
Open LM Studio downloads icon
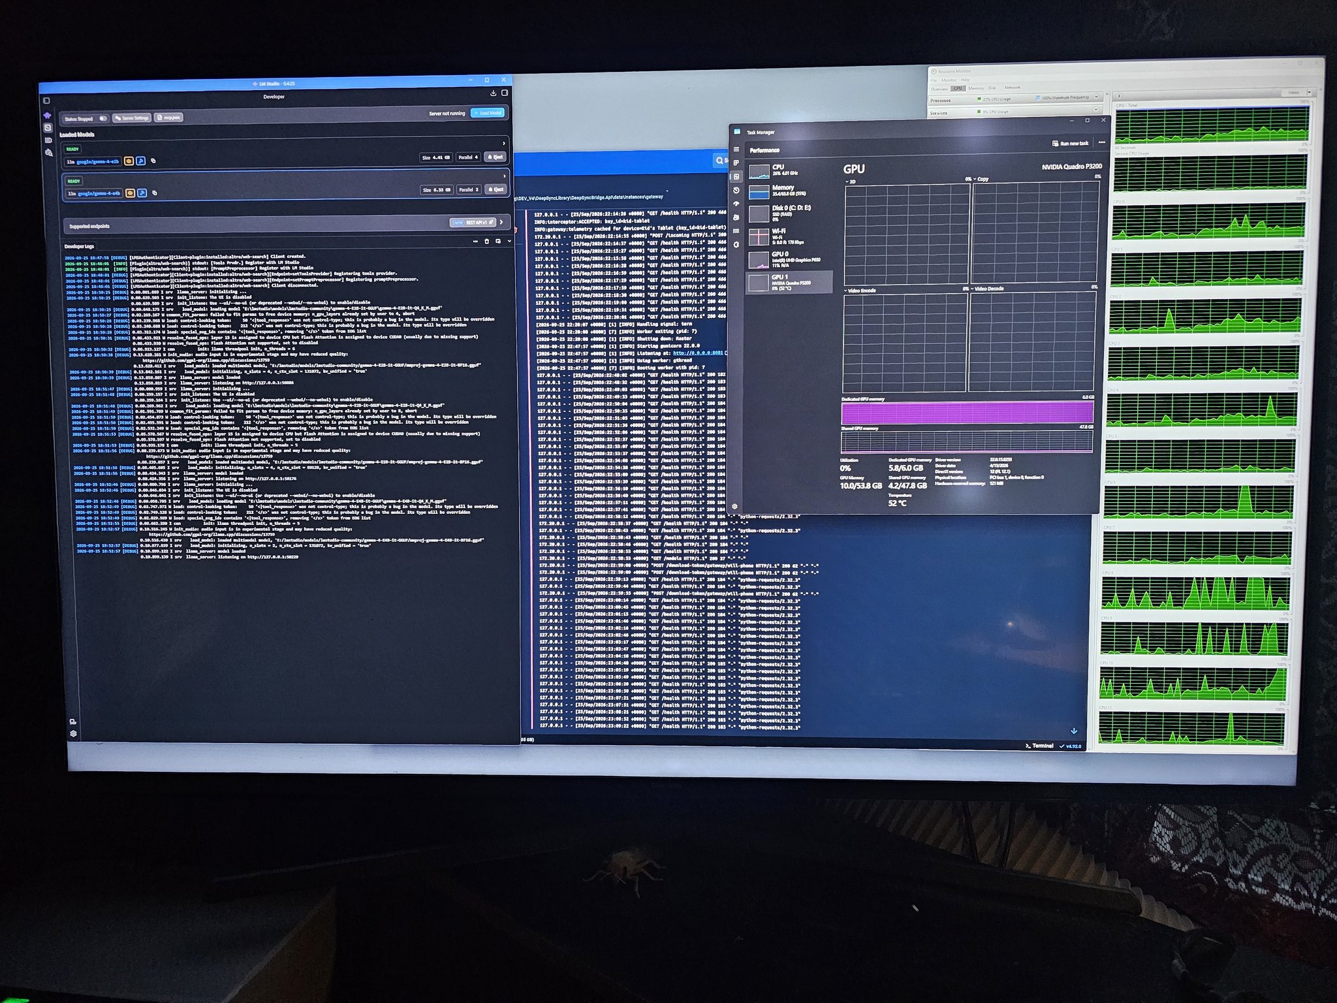click(493, 93)
